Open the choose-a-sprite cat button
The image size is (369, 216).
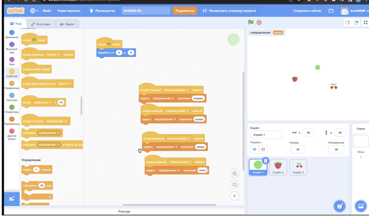(x=340, y=205)
